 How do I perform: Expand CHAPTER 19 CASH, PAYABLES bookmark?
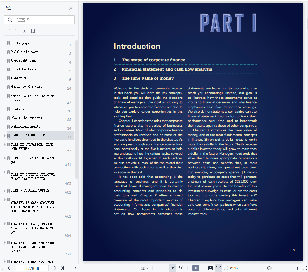[x=5, y=224]
